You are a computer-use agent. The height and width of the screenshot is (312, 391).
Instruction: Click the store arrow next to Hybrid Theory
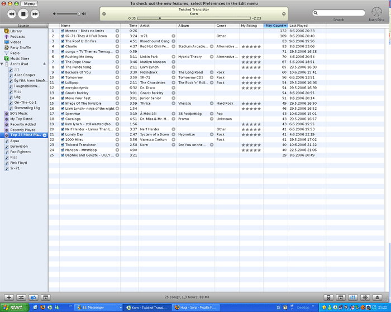click(212, 57)
